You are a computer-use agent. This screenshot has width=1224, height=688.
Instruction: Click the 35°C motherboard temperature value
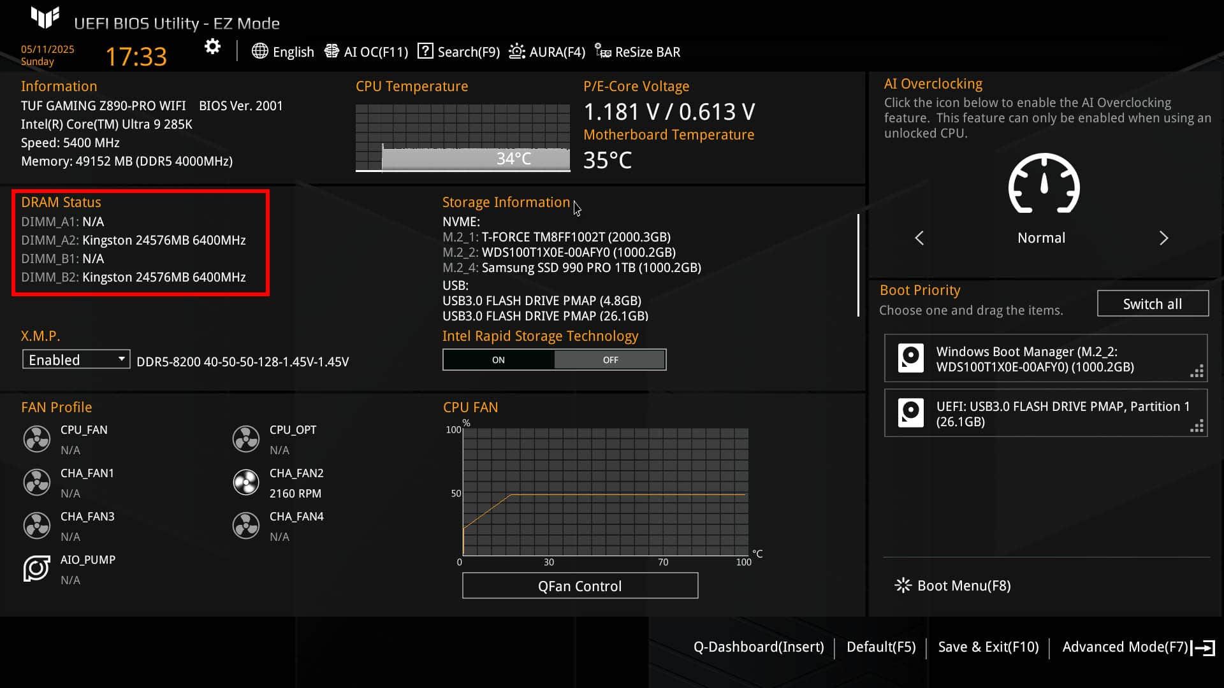[608, 160]
